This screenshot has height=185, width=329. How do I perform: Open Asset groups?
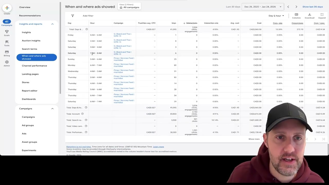click(x=30, y=142)
